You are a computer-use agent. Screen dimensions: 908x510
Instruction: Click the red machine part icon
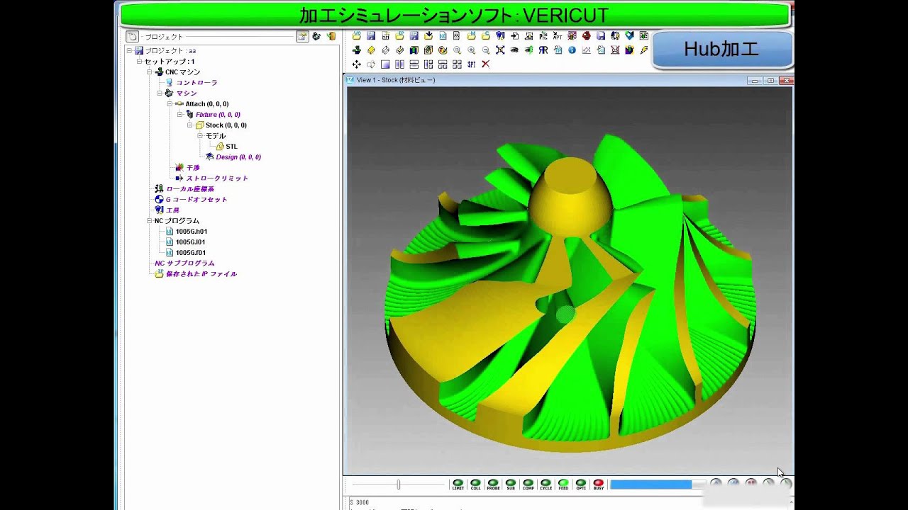(x=586, y=35)
